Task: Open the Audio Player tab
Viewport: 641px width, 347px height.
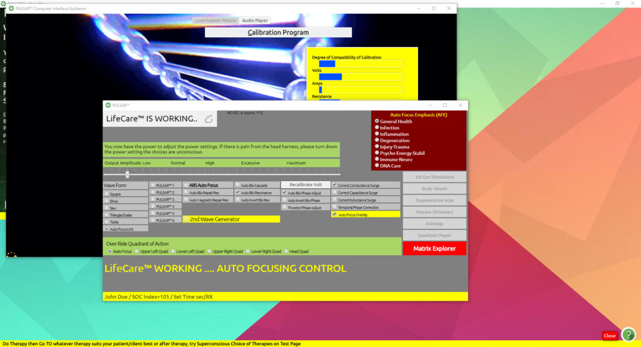Action: [255, 21]
